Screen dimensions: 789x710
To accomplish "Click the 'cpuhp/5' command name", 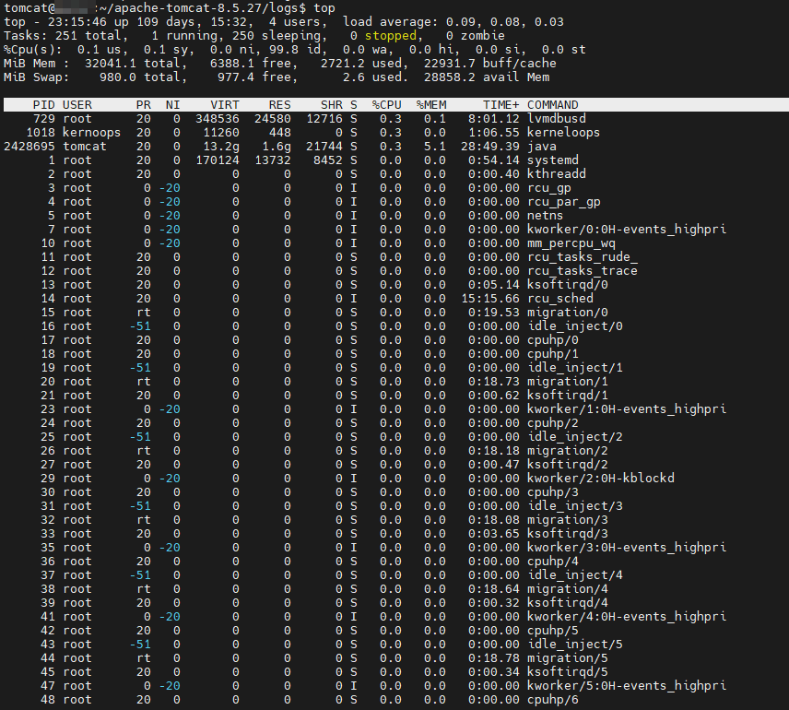I will pyautogui.click(x=552, y=631).
